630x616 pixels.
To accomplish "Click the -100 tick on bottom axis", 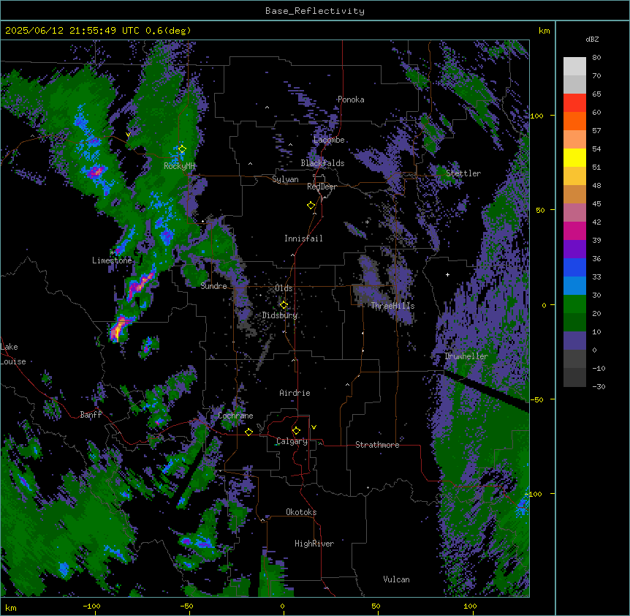I will click(x=92, y=606).
